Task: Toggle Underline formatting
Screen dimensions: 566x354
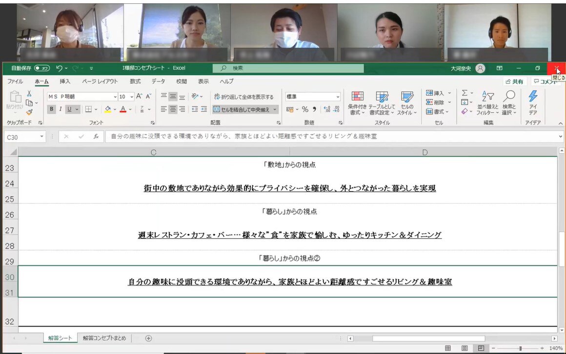Action: click(x=69, y=109)
